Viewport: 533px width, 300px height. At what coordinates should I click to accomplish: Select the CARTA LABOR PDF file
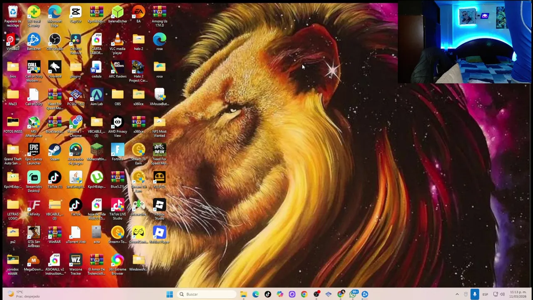coord(96,44)
